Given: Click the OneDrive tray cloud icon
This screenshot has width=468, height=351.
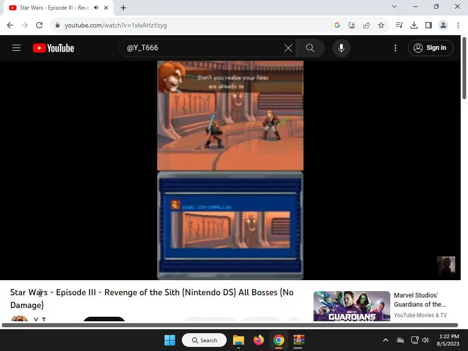Looking at the screenshot, I should tap(400, 340).
